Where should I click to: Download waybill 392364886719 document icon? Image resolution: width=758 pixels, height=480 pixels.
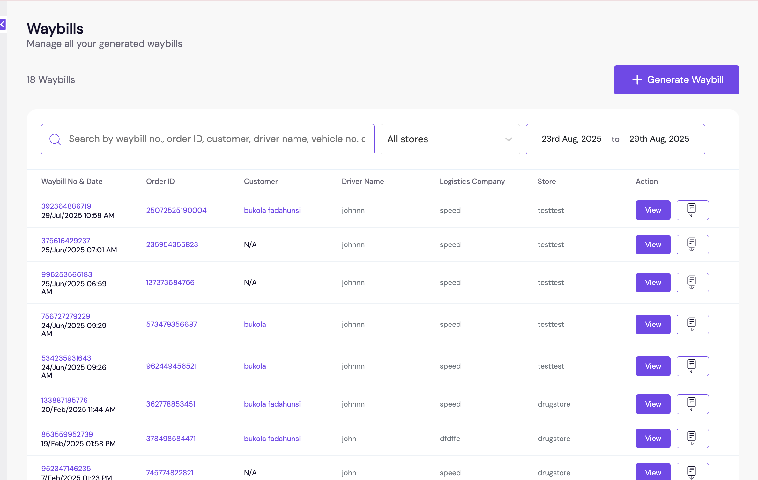(692, 210)
